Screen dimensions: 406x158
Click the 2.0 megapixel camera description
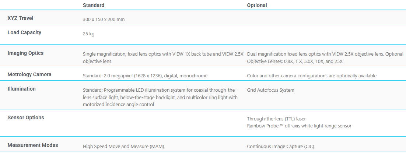coord(145,76)
